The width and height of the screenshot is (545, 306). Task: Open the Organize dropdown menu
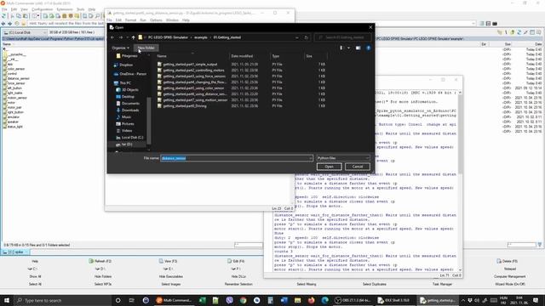pos(120,48)
